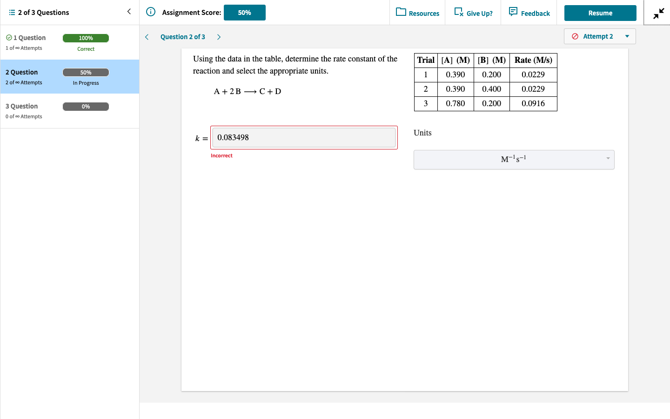Click the Assignment Score info icon
This screenshot has height=419, width=670.
pyautogui.click(x=150, y=12)
